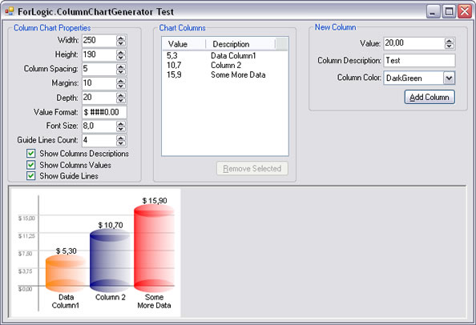The height and width of the screenshot is (325, 476).
Task: Click the Margins input field
Action: coord(99,83)
